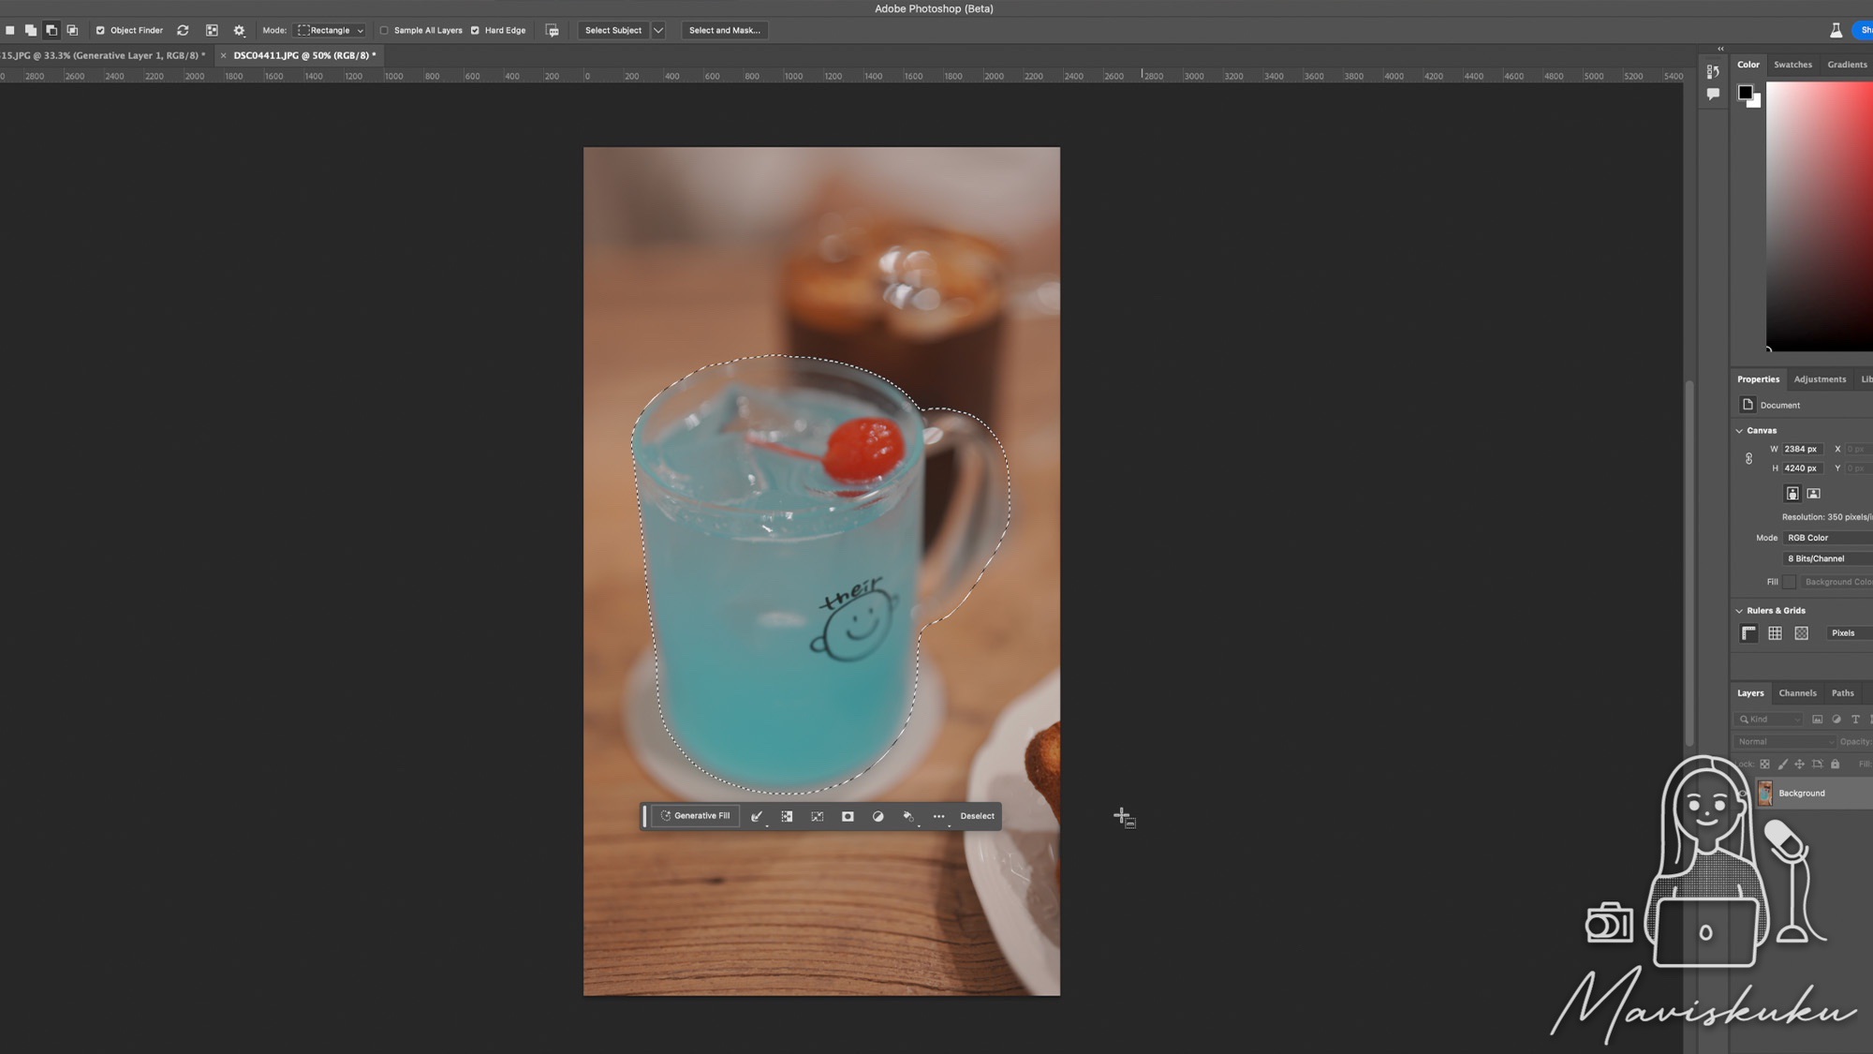Collapse the Rulers & Grids section

tap(1739, 611)
